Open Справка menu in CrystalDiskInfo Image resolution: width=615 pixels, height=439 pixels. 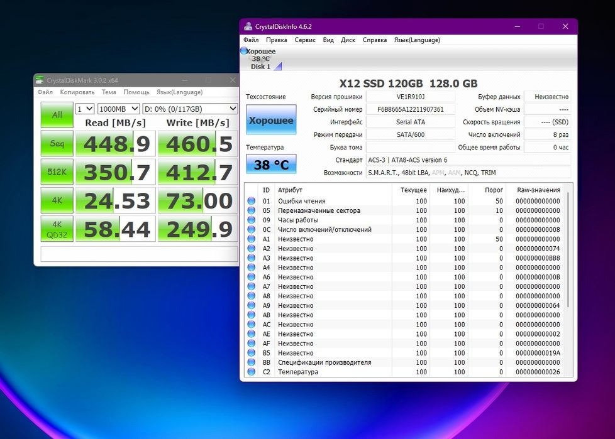(x=375, y=40)
